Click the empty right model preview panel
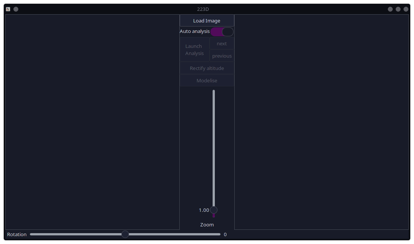Screen dimensions: 414x244 point(321,122)
